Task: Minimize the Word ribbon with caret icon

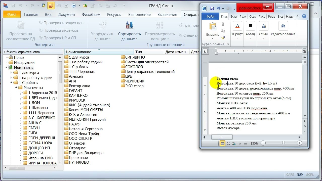Action: pyautogui.click(x=298, y=16)
